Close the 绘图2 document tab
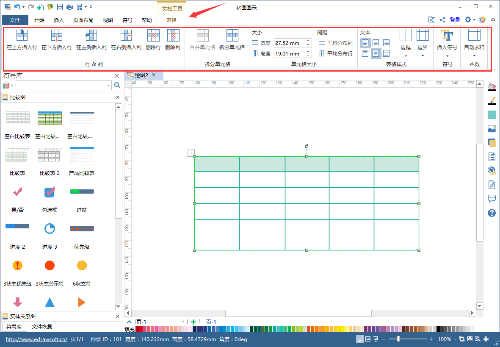 pyautogui.click(x=154, y=75)
